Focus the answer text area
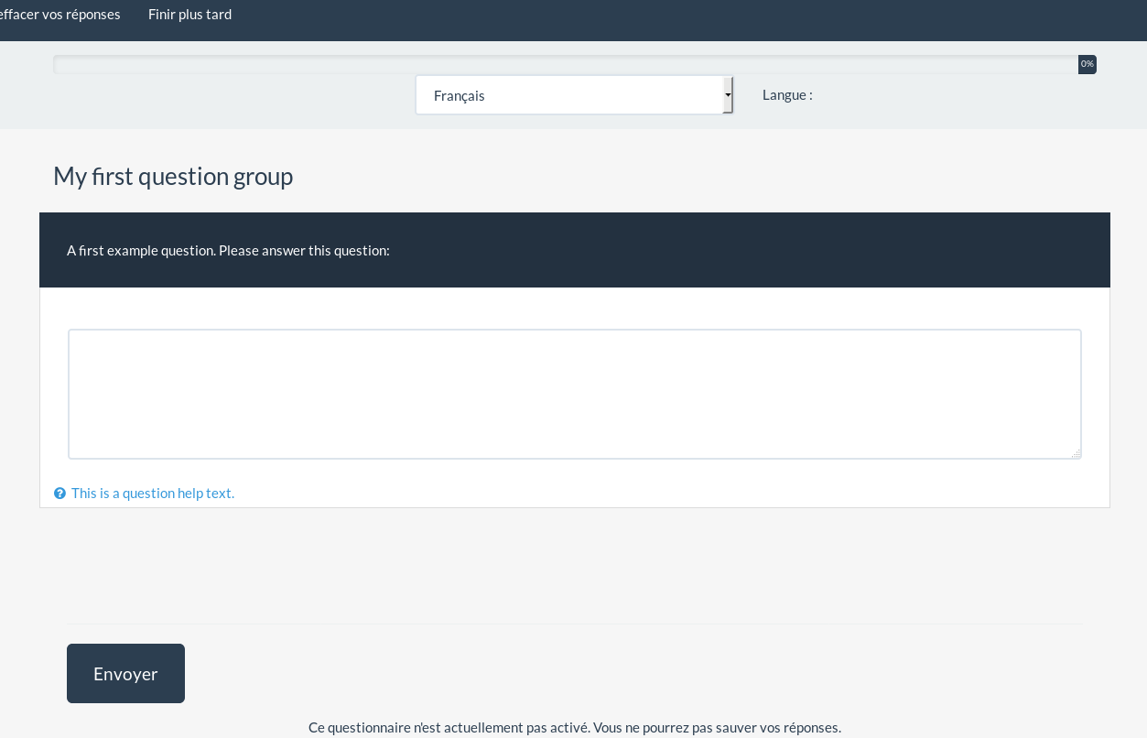 pos(574,394)
